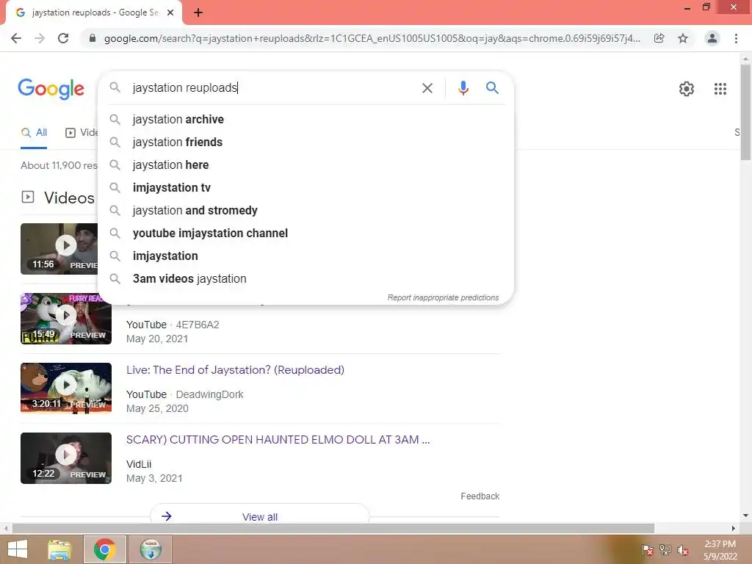Reload the current page
The width and height of the screenshot is (752, 564).
[63, 38]
